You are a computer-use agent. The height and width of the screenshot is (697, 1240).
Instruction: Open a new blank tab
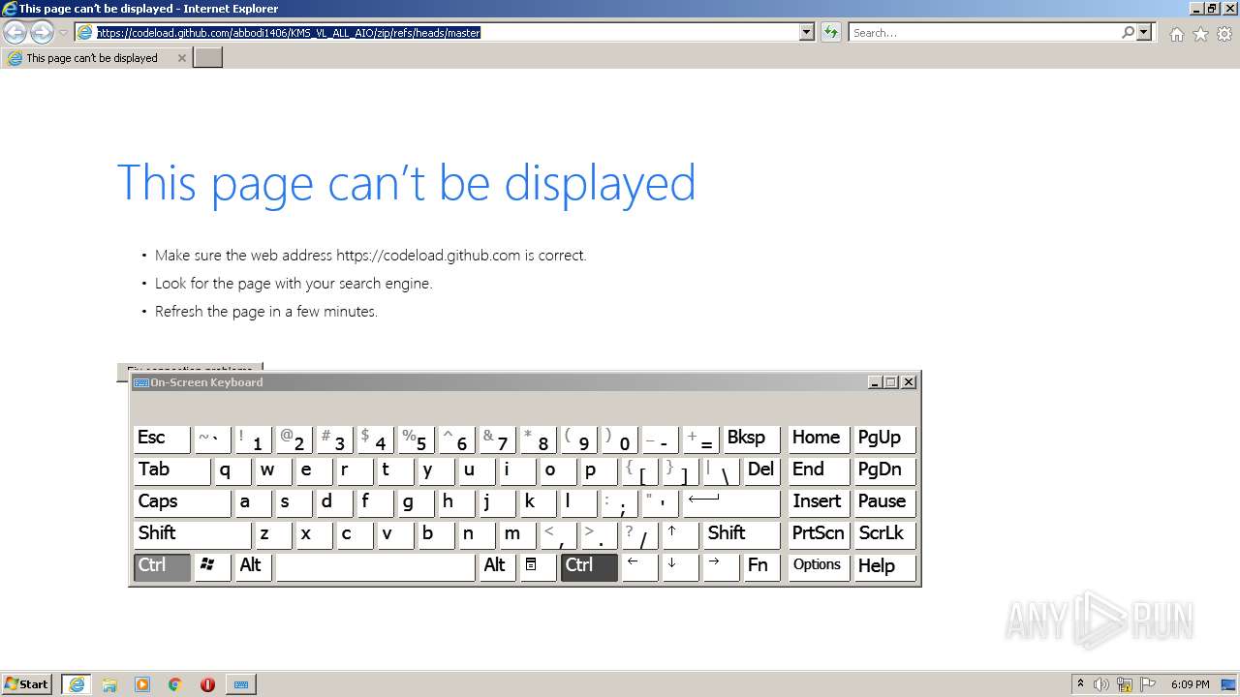point(208,58)
